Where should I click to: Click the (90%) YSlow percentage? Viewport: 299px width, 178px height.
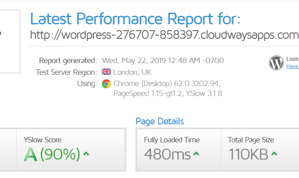(x=60, y=154)
